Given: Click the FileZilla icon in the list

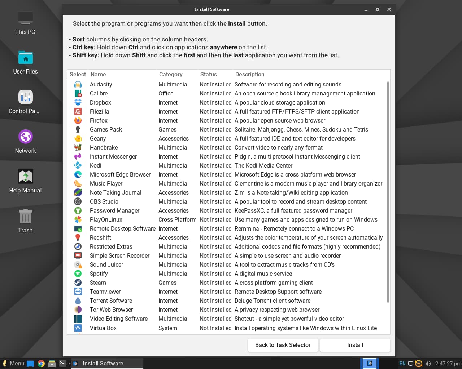Looking at the screenshot, I should point(78,111).
